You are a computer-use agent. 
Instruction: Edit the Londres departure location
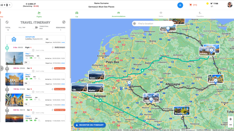click(47, 39)
